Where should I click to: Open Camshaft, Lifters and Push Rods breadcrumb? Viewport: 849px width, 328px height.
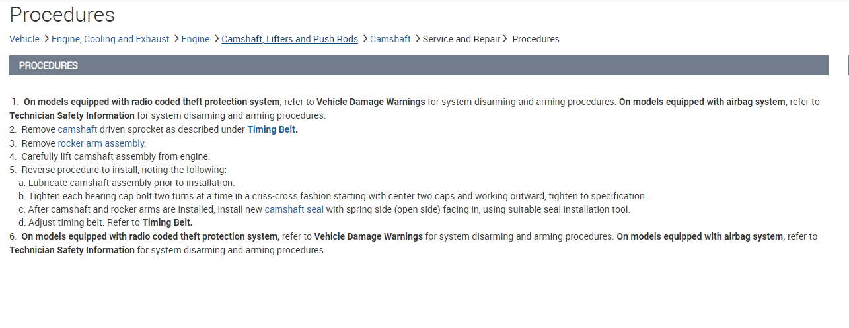[x=289, y=39]
